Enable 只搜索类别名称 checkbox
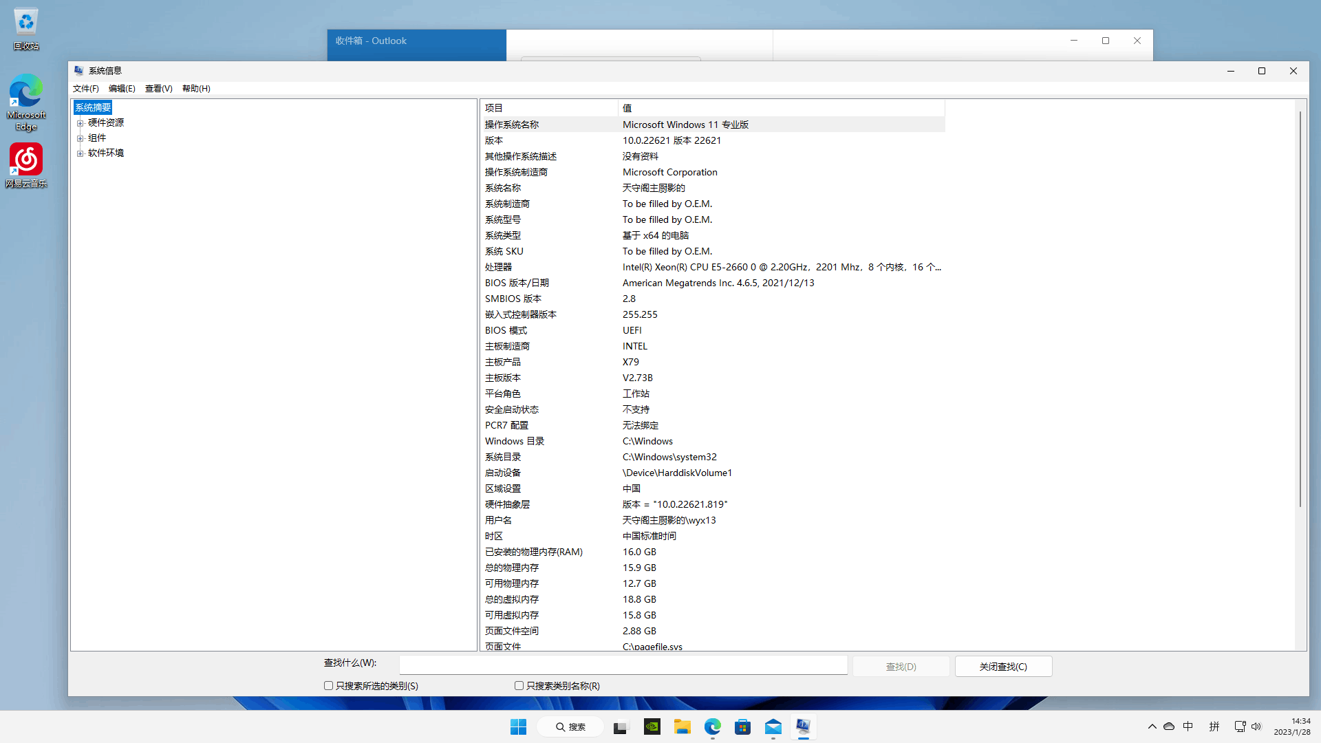 [x=519, y=686]
